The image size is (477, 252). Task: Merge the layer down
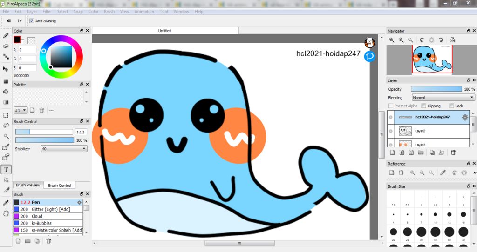tap(442, 153)
